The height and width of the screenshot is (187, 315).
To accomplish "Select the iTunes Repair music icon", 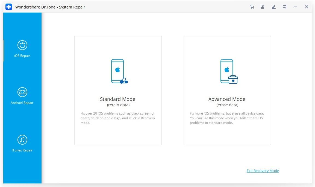I will [22, 140].
